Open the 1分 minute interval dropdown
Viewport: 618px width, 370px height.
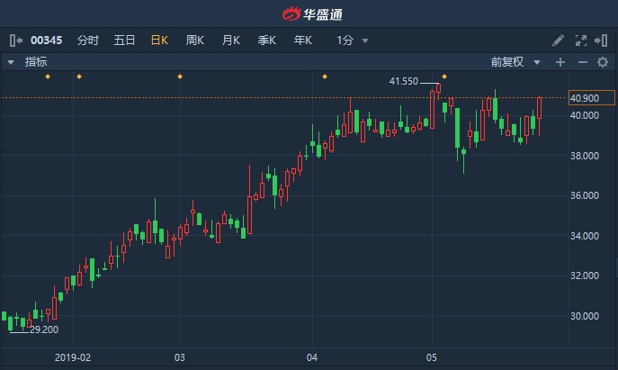(353, 41)
